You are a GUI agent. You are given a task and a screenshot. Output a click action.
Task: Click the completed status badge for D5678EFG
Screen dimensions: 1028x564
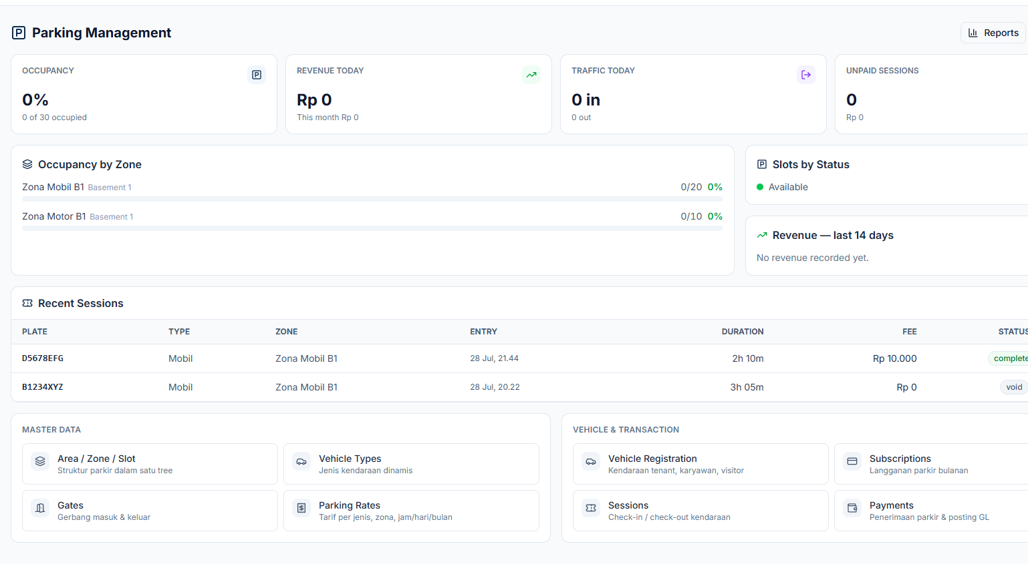[1009, 358]
